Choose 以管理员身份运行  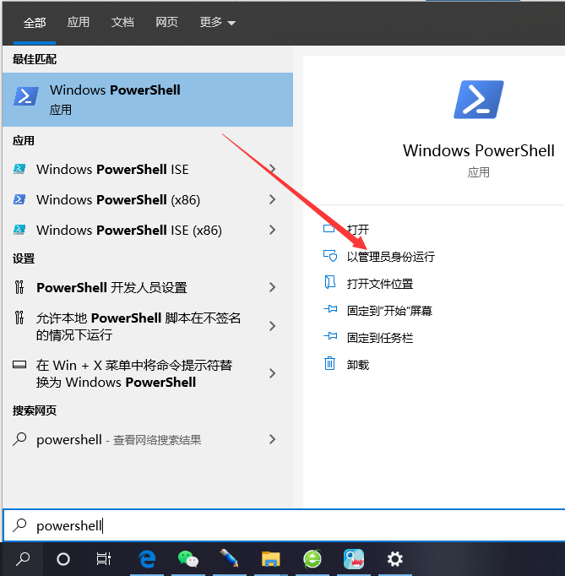click(x=391, y=257)
